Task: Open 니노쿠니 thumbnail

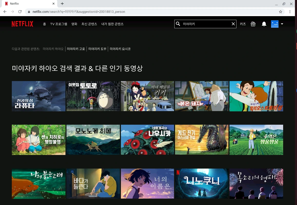Action: pyautogui.click(x=202, y=184)
